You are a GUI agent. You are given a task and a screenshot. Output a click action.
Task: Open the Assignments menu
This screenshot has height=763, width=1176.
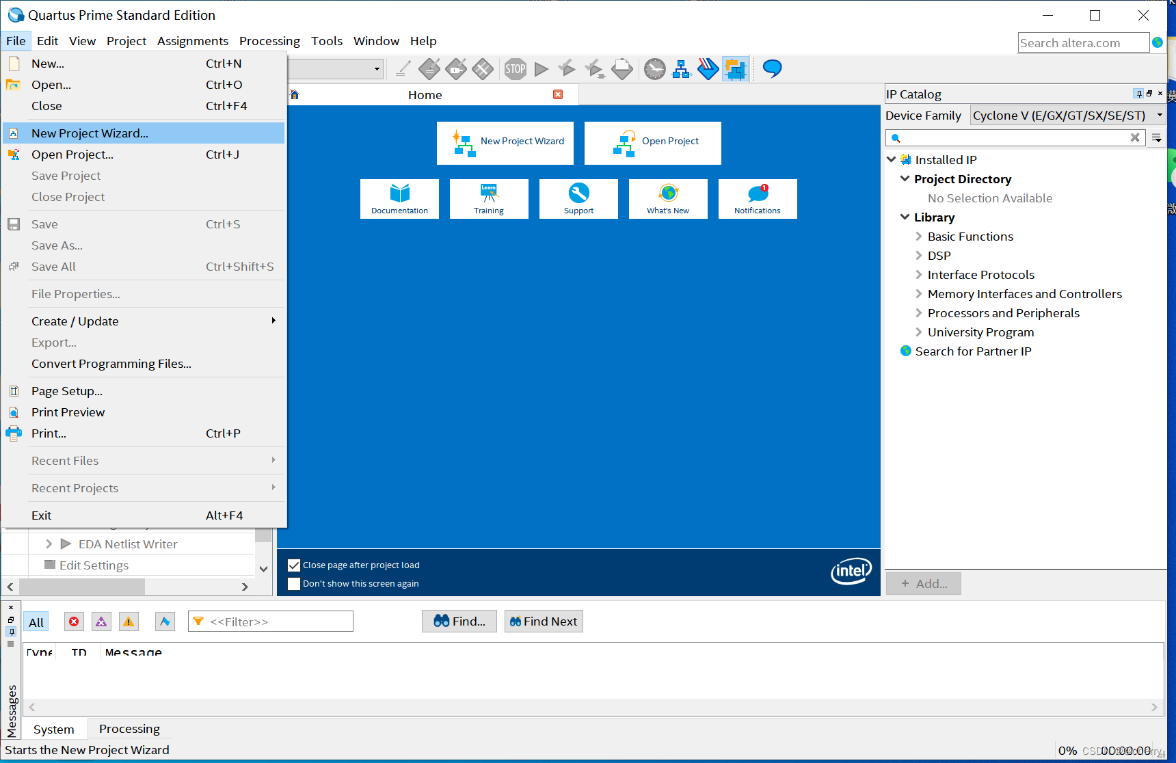tap(193, 41)
